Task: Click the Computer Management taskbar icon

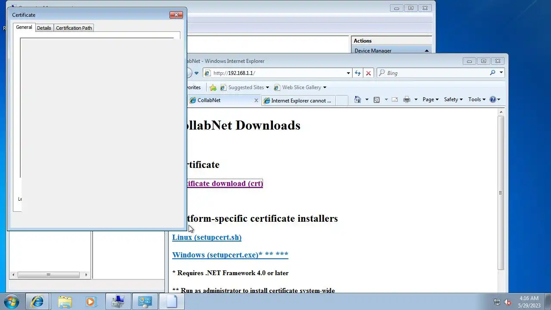Action: (x=118, y=301)
